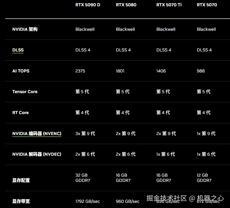Click the AI TOPS row label
The width and height of the screenshot is (230, 208).
21,71
